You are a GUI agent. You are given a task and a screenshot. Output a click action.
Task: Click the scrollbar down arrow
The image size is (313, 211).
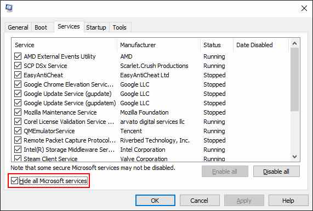pos(294,157)
